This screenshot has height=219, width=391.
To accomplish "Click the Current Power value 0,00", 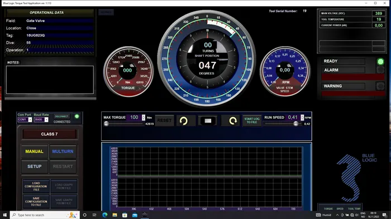I will 379,26.
